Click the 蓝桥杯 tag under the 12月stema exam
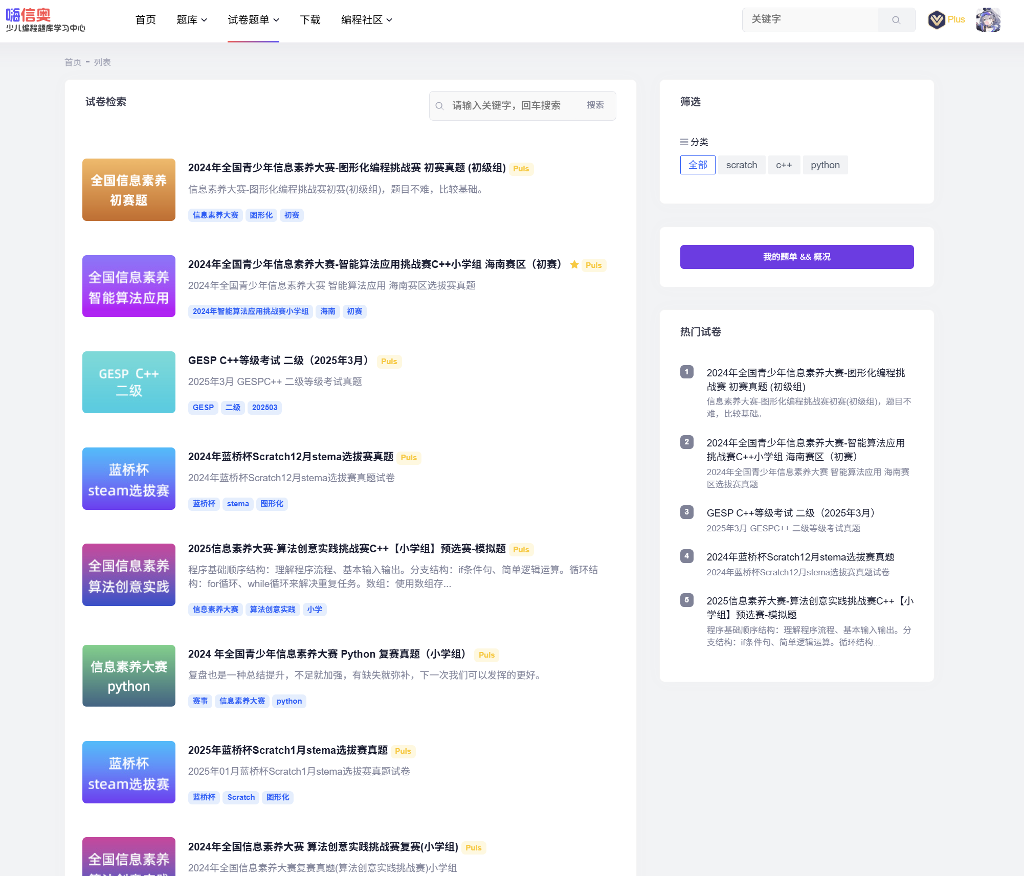The width and height of the screenshot is (1024, 876). pos(204,504)
